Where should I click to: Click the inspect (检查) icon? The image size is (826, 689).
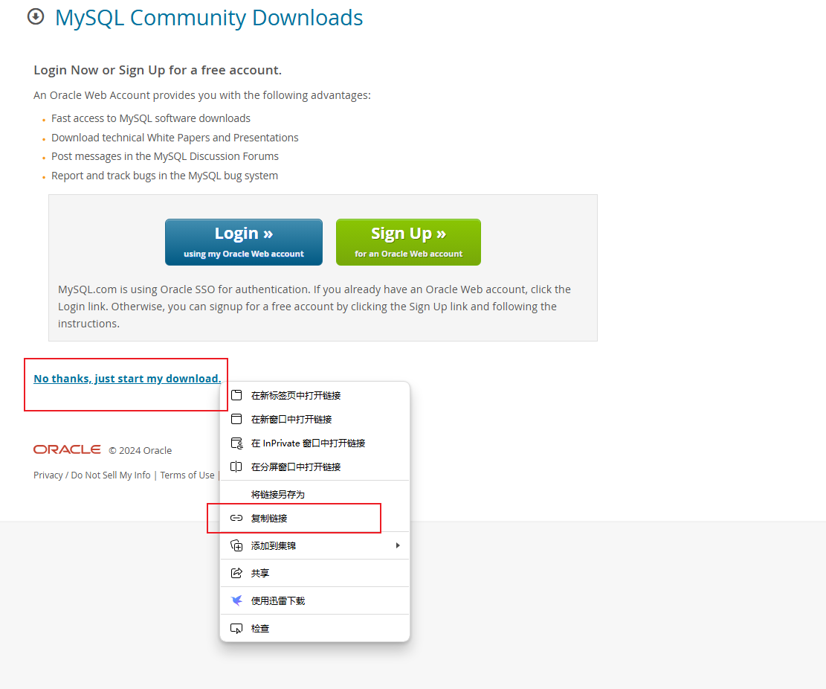tap(236, 627)
